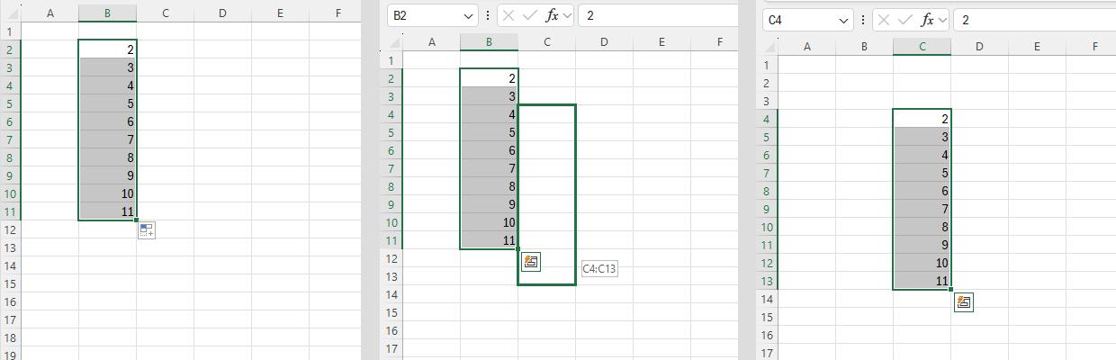This screenshot has height=360, width=1116.
Task: Open Paste Options icon below cell C13 value 11
Action: [x=963, y=302]
